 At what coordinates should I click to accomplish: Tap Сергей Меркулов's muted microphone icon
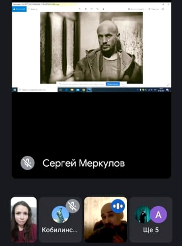[x=28, y=163]
